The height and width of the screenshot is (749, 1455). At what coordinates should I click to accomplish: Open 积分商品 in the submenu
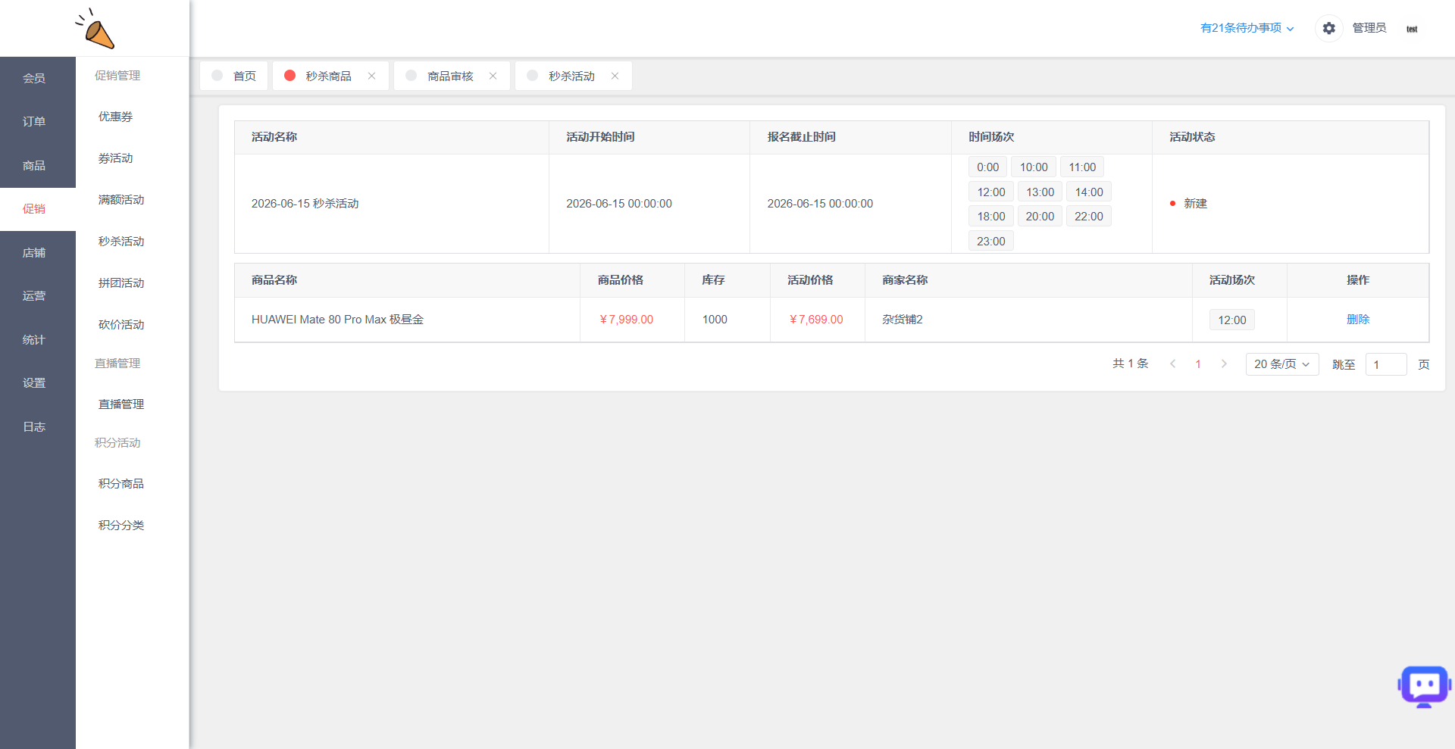coord(121,484)
